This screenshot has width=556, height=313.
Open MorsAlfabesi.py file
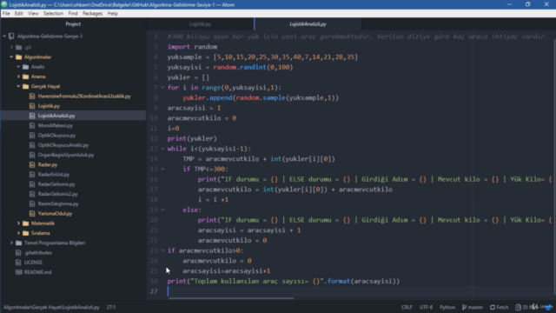pos(56,125)
